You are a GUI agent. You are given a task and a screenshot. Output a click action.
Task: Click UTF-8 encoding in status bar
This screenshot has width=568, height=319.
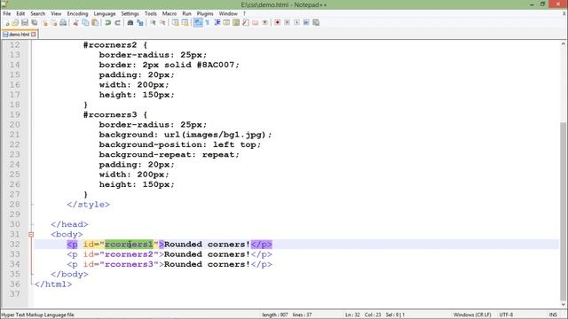(x=506, y=315)
